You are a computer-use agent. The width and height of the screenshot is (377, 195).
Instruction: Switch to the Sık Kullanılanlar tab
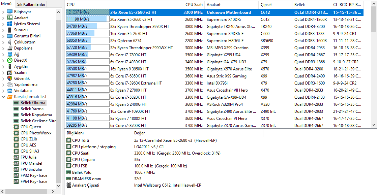coord(31,4)
